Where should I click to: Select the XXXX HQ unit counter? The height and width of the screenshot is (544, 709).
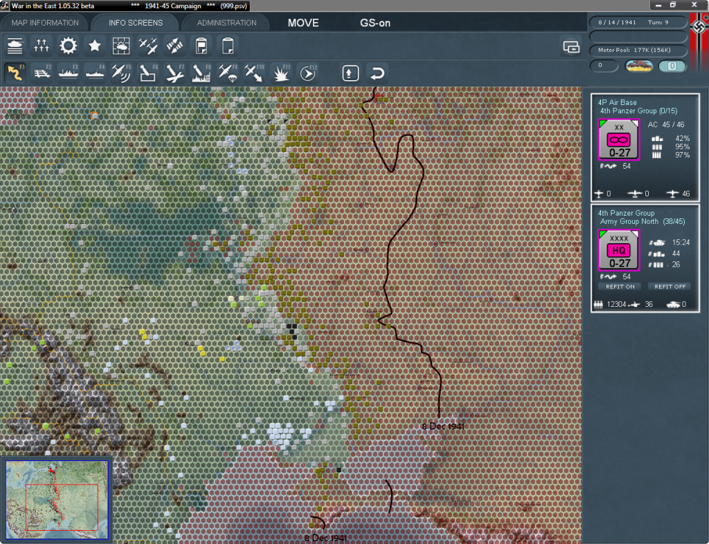(x=618, y=250)
